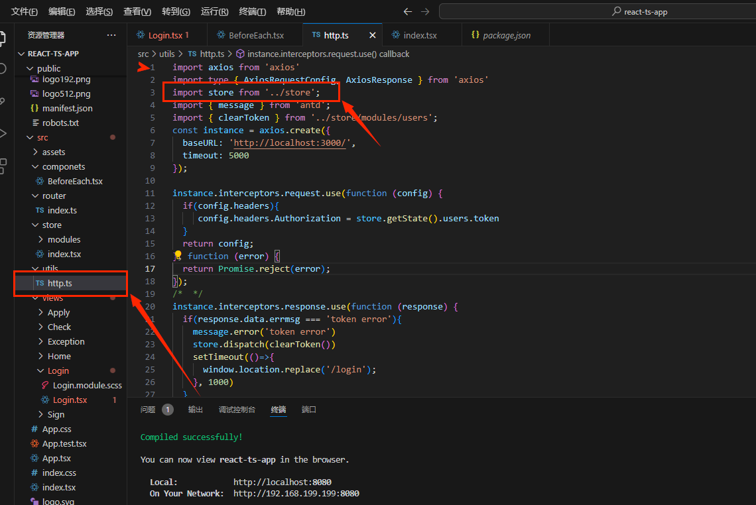Image resolution: width=756 pixels, height=505 pixels.
Task: Open the Help (帮助) menu
Action: click(291, 11)
